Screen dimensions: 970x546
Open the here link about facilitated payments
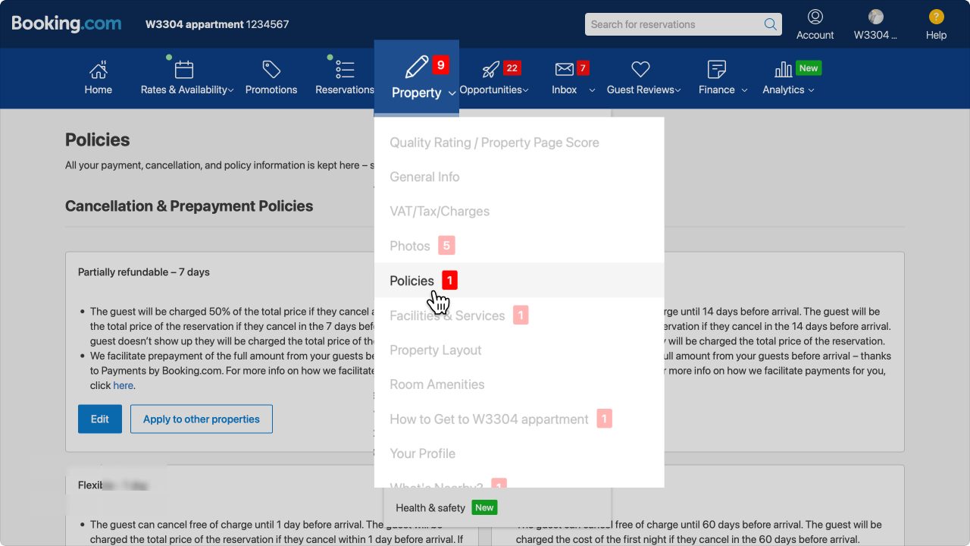pyautogui.click(x=124, y=385)
